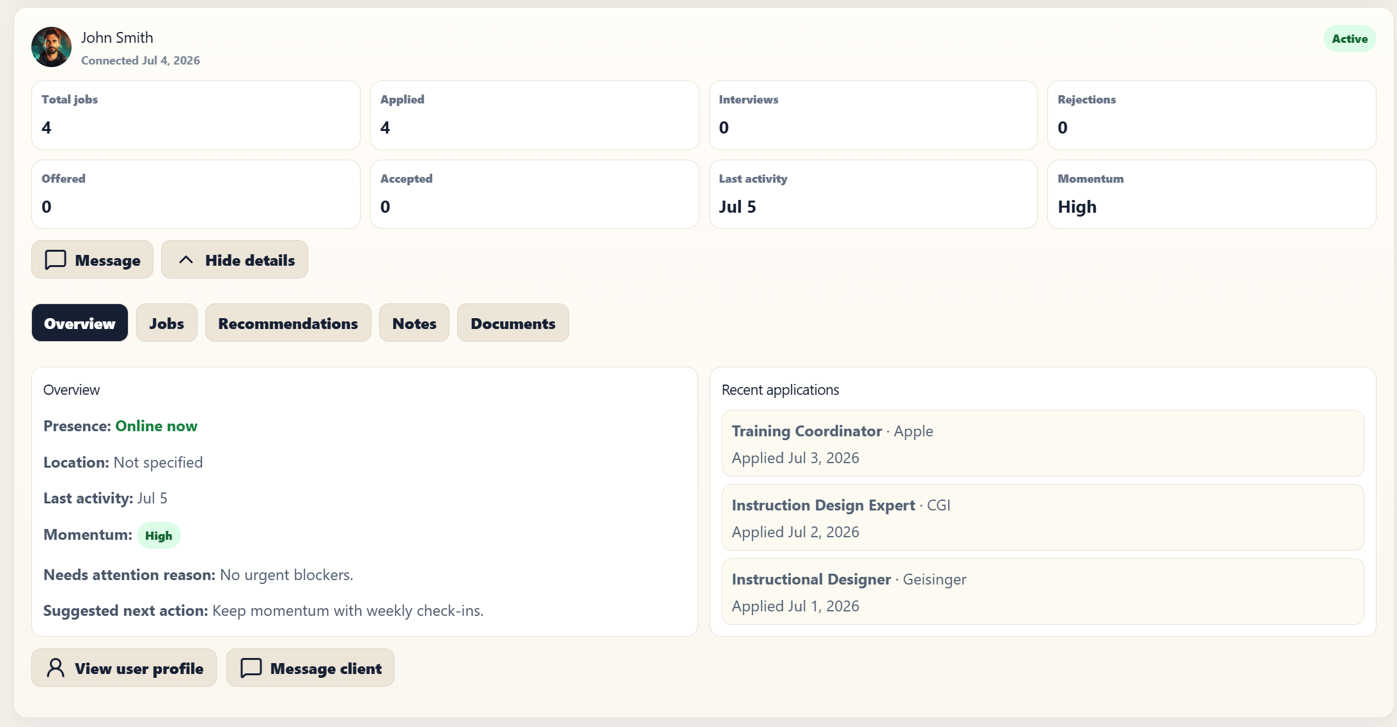Open the Instruction Design Expert CGI application
Screen dimensions: 1397x727
pos(1043,518)
